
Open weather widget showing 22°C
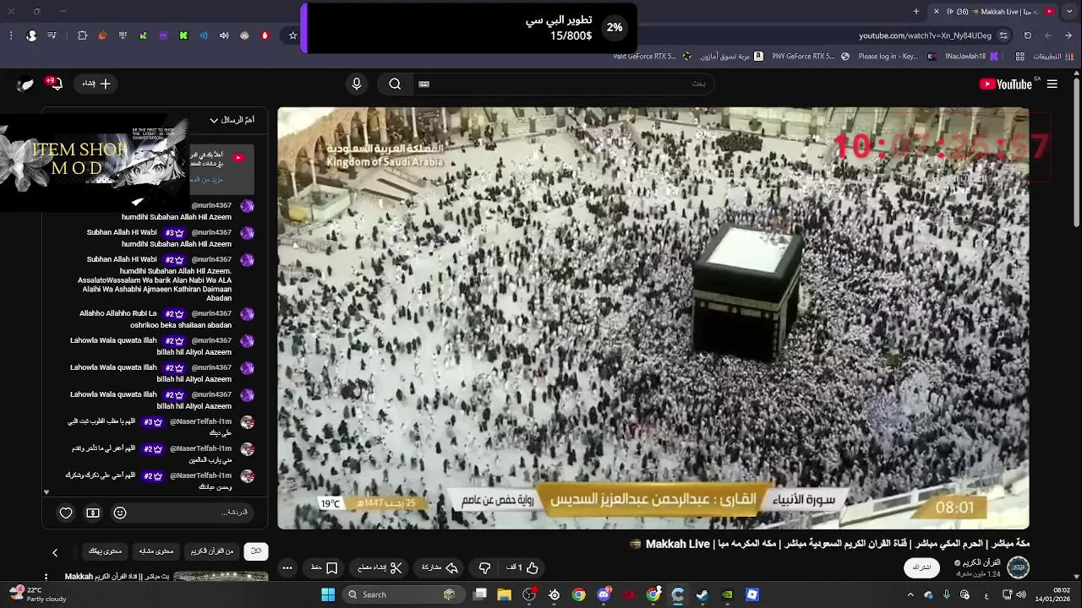pyautogui.click(x=36, y=594)
